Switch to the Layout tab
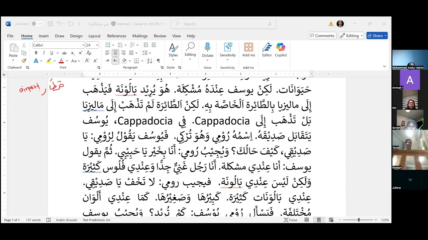 click(x=94, y=36)
